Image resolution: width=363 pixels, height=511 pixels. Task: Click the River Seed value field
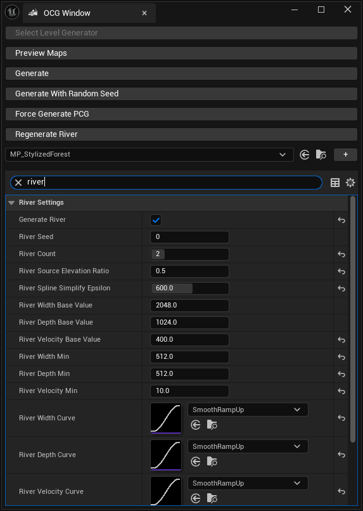point(189,237)
